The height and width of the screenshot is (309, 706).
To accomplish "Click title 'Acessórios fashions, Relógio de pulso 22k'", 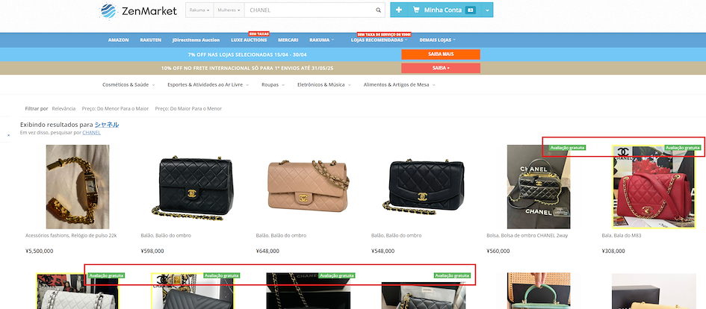I will 71,235.
